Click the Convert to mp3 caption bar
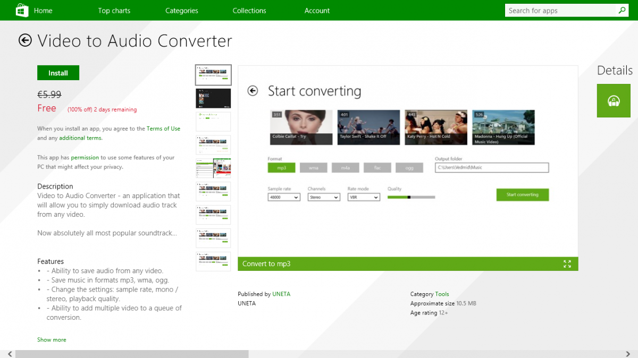Screen dimensions: 638x358 (x=408, y=264)
